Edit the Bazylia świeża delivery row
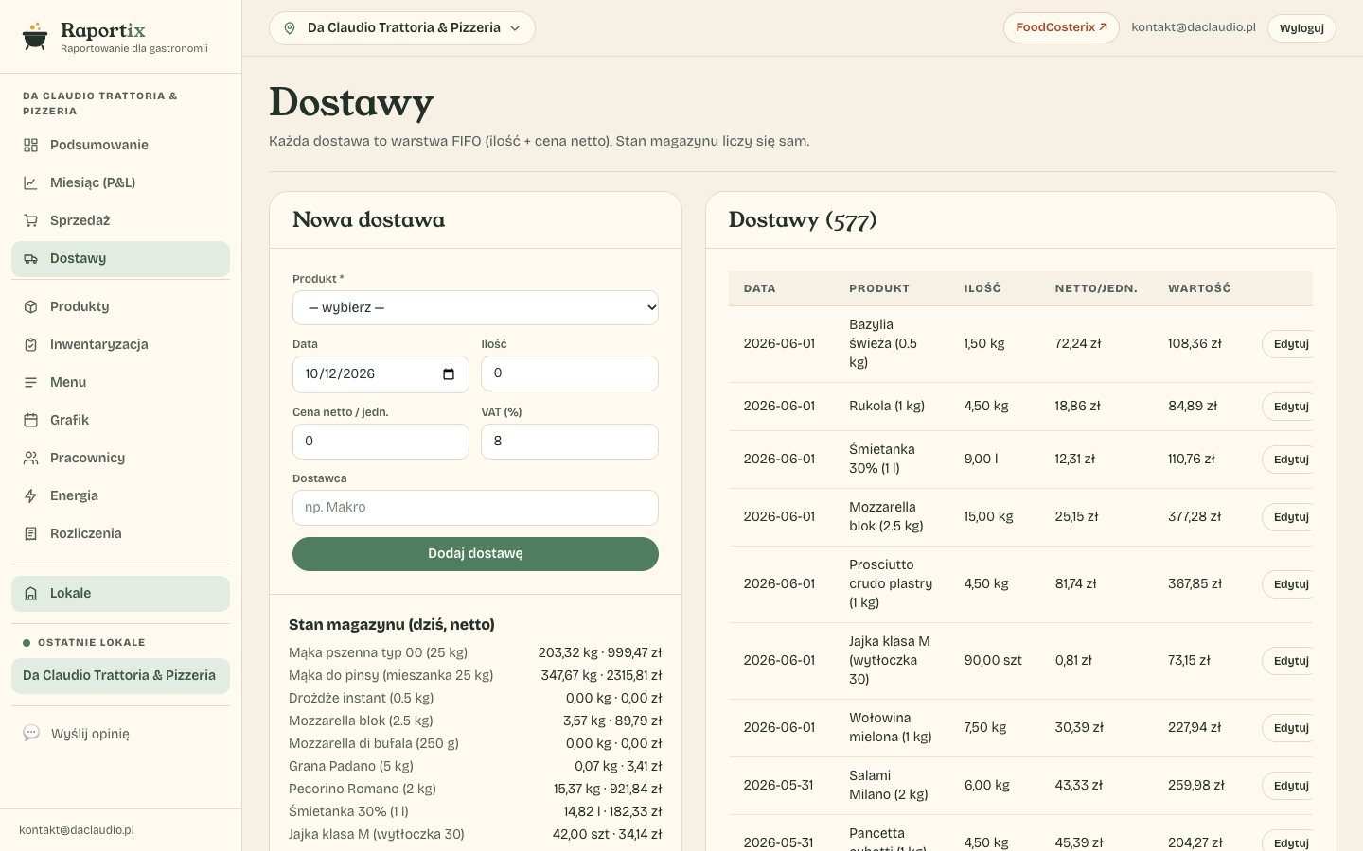This screenshot has height=851, width=1363. pos(1289,344)
